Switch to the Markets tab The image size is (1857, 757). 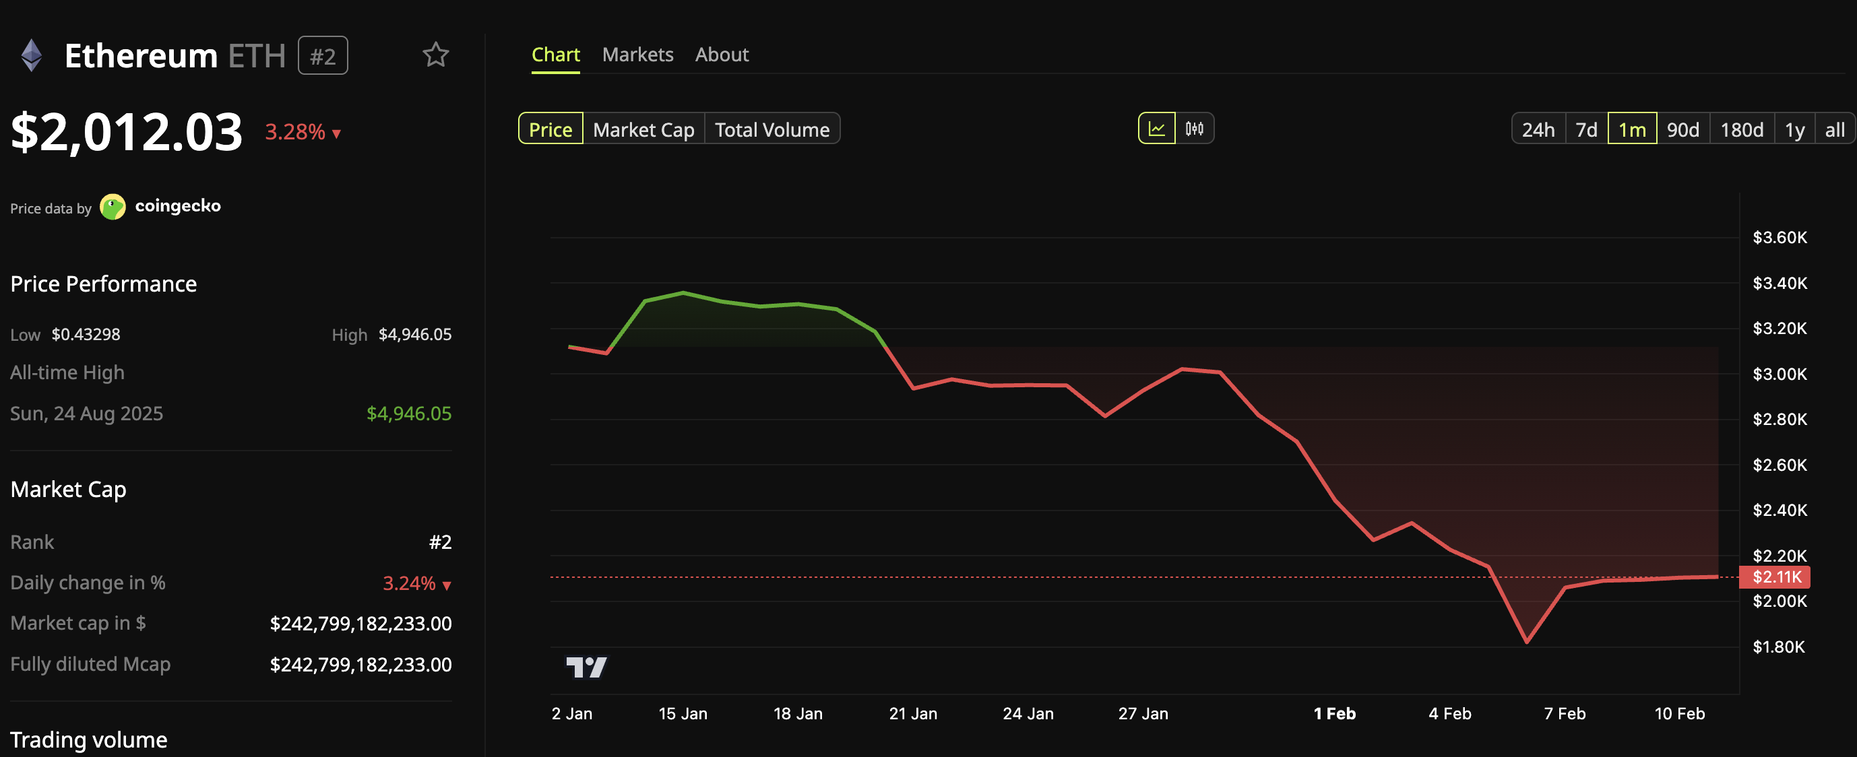pos(637,54)
